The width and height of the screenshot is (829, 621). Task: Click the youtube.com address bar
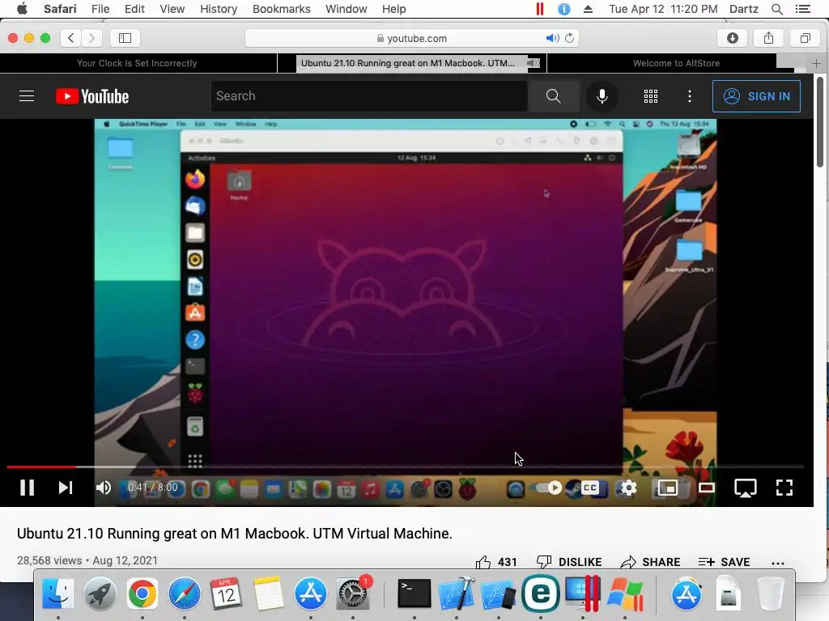[x=411, y=38]
